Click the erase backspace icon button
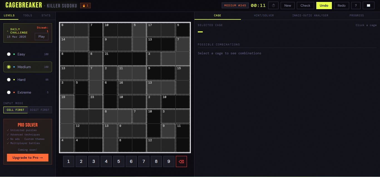 click(x=181, y=161)
